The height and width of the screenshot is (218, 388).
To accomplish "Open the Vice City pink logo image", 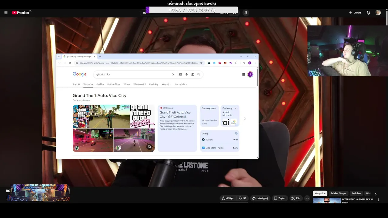I will tap(142, 116).
